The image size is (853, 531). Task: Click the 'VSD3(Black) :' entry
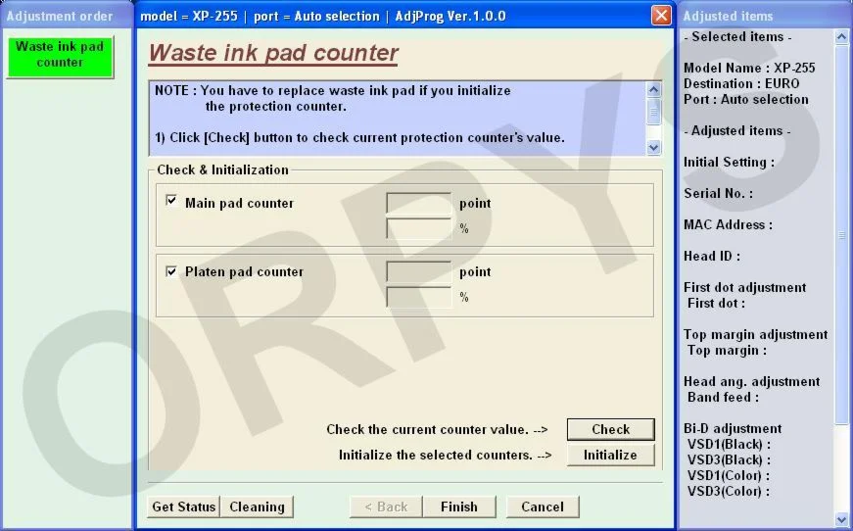[729, 460]
